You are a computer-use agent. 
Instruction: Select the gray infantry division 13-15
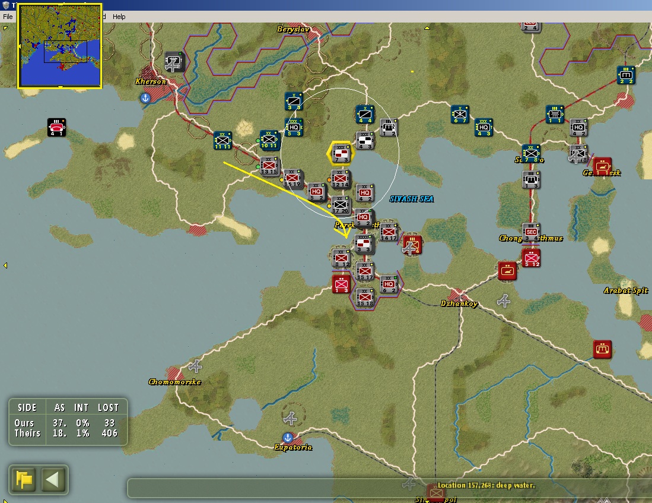click(x=269, y=166)
